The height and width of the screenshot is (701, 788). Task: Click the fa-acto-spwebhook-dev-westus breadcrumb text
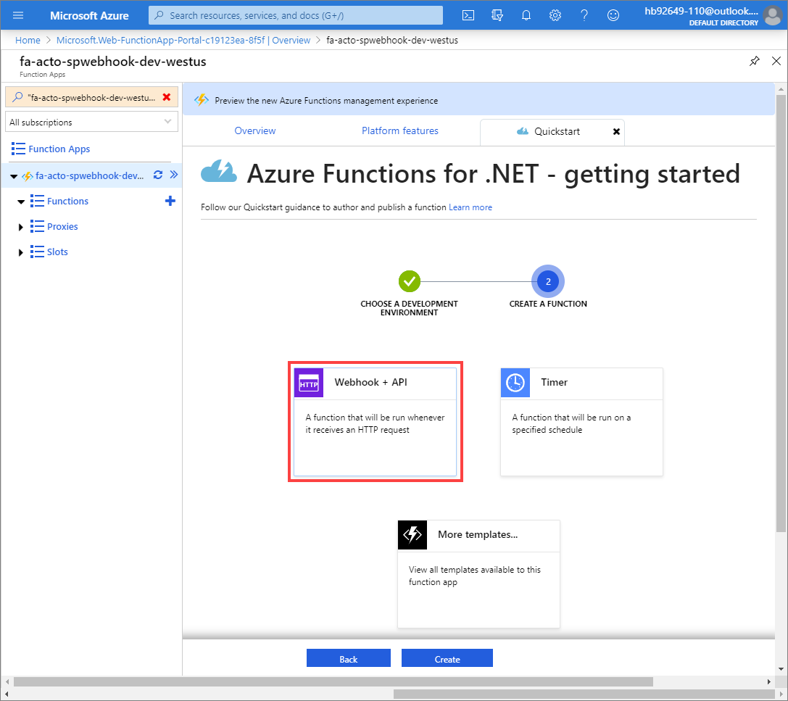pos(392,40)
